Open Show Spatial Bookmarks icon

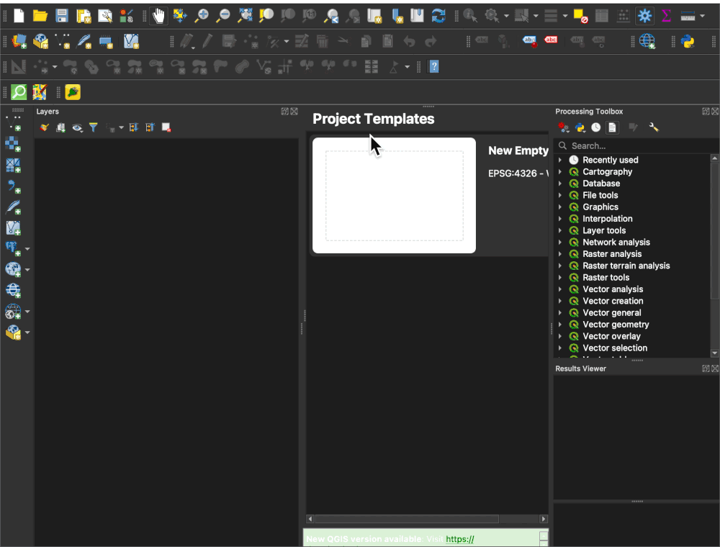pyautogui.click(x=417, y=16)
